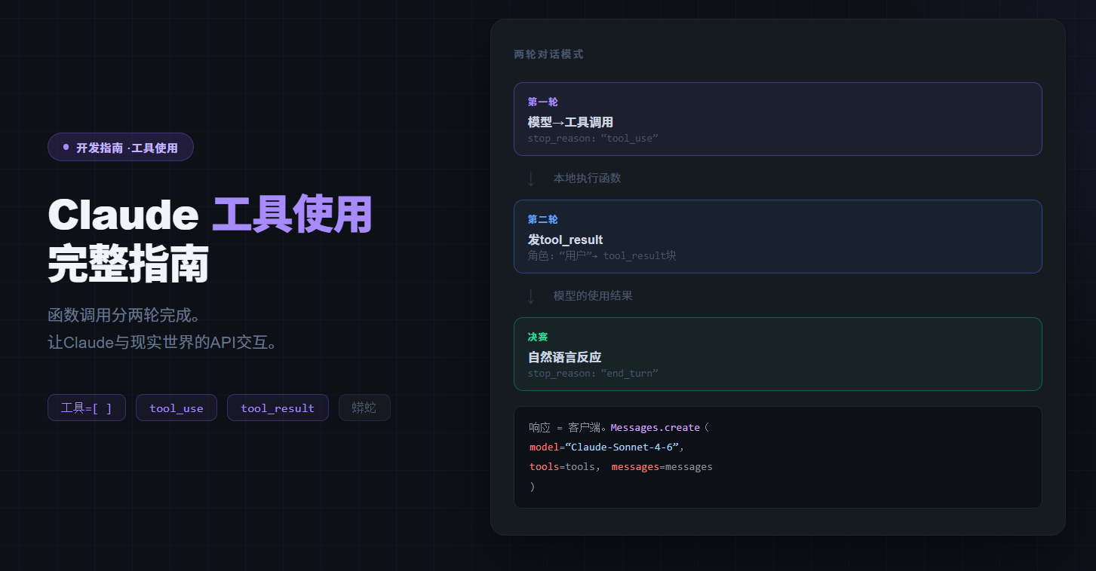The height and width of the screenshot is (571, 1096).
Task: Click the 让Claude与现实世界的API交互 subtitle
Action: (x=164, y=343)
